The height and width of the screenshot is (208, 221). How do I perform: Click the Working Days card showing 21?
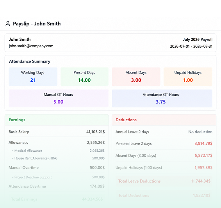(33, 77)
